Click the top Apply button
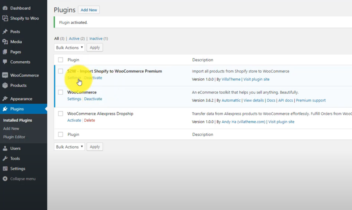The image size is (352, 210). pyautogui.click(x=95, y=47)
